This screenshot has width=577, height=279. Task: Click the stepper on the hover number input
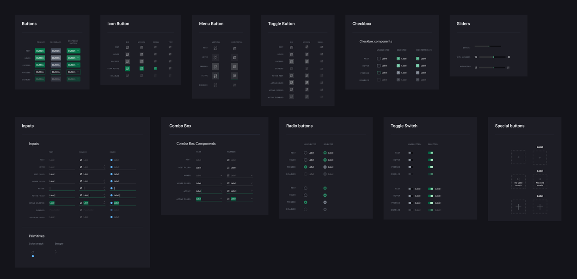[x=104, y=167]
